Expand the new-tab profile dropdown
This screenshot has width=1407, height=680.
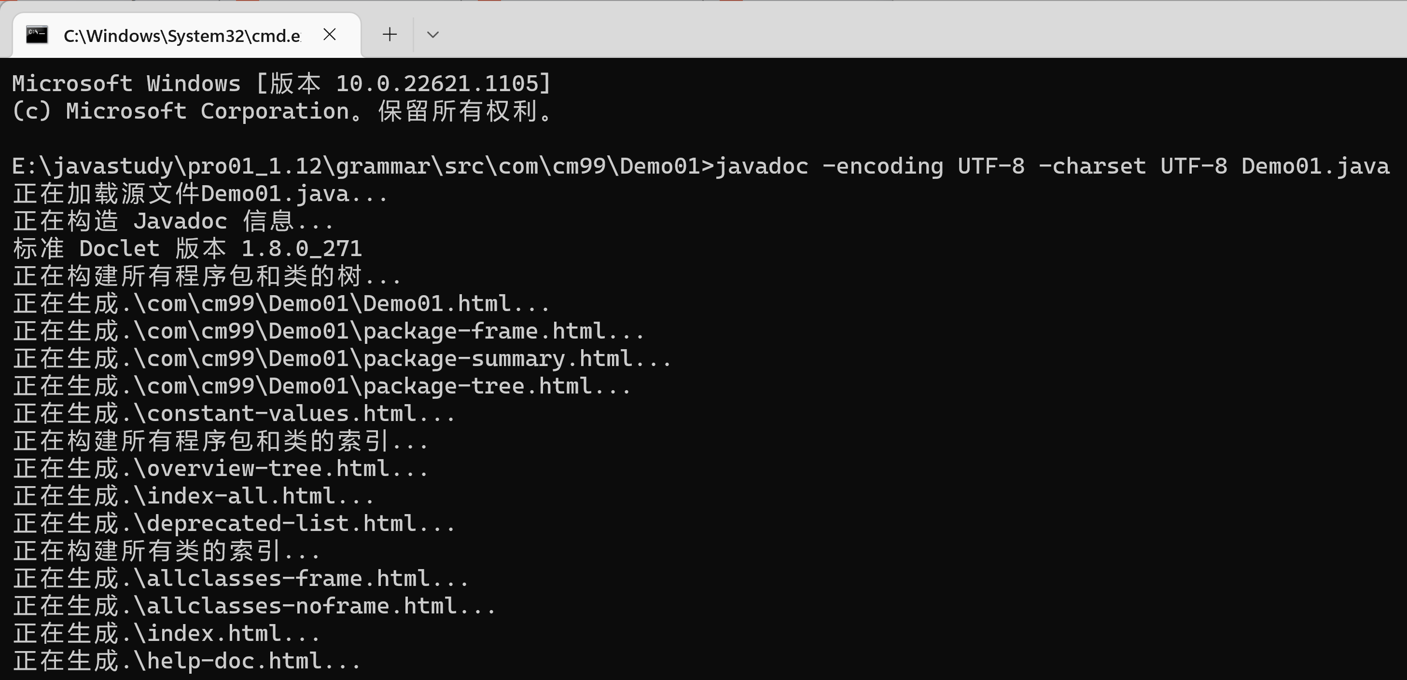click(432, 34)
